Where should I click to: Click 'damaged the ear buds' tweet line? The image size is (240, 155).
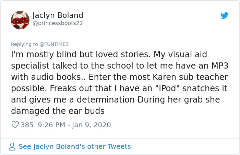point(58,111)
